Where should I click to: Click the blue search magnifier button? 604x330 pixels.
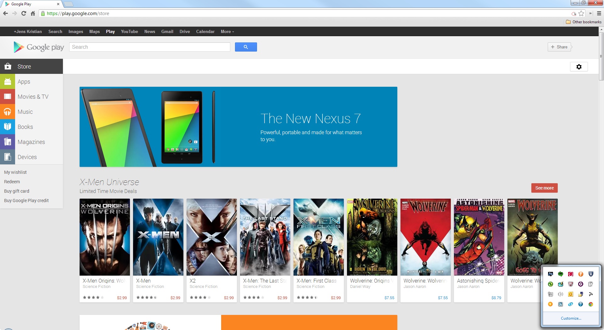coord(246,47)
